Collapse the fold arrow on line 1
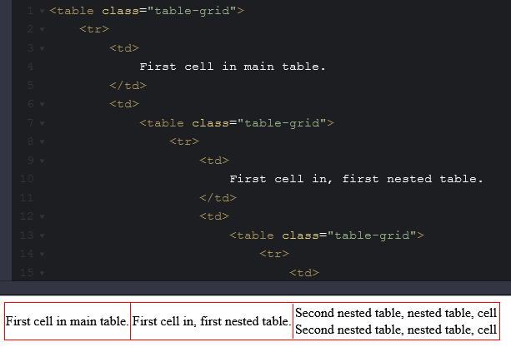Screen dimensions: 511x347 [x=42, y=11]
